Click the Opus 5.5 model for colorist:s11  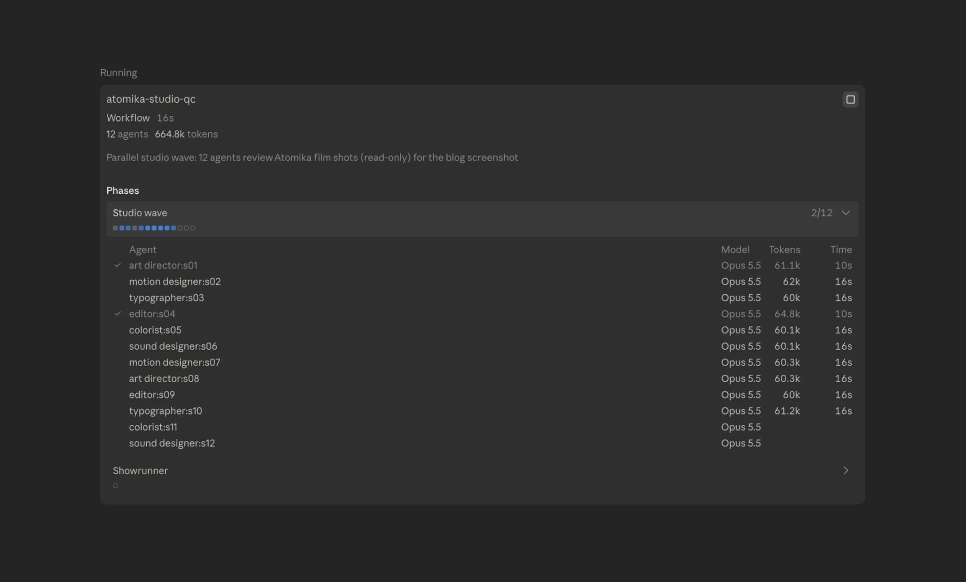coord(741,427)
